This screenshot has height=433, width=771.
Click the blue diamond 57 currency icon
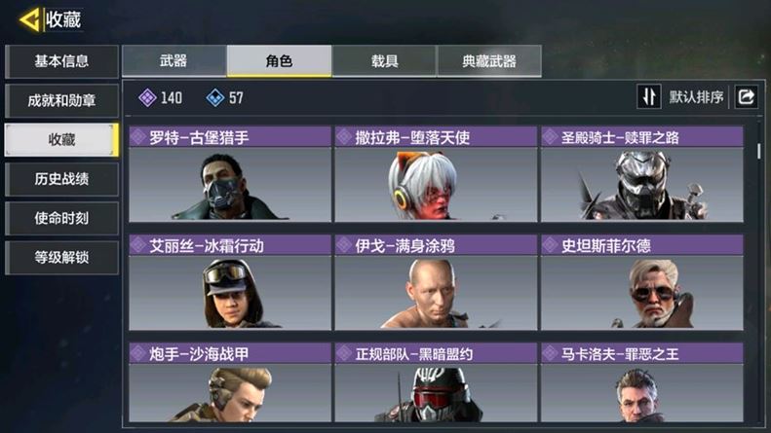214,97
